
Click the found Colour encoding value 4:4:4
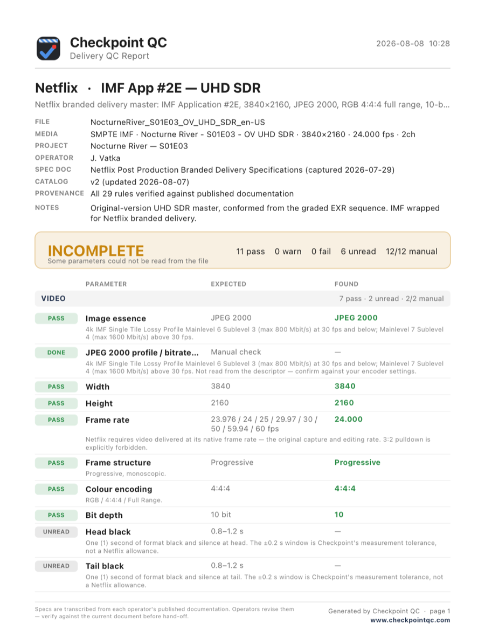(345, 489)
